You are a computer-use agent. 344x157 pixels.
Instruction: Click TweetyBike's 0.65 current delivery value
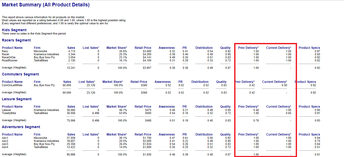288,113
